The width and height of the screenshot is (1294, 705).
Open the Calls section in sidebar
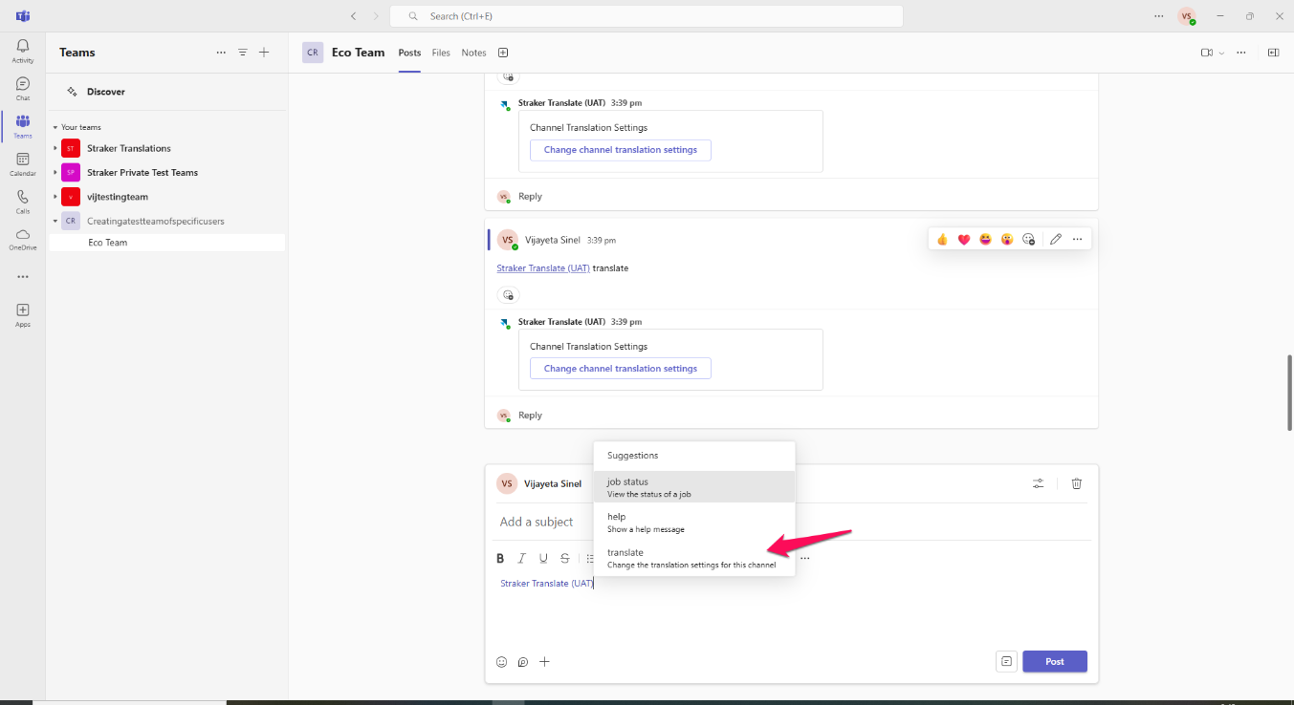(x=22, y=202)
